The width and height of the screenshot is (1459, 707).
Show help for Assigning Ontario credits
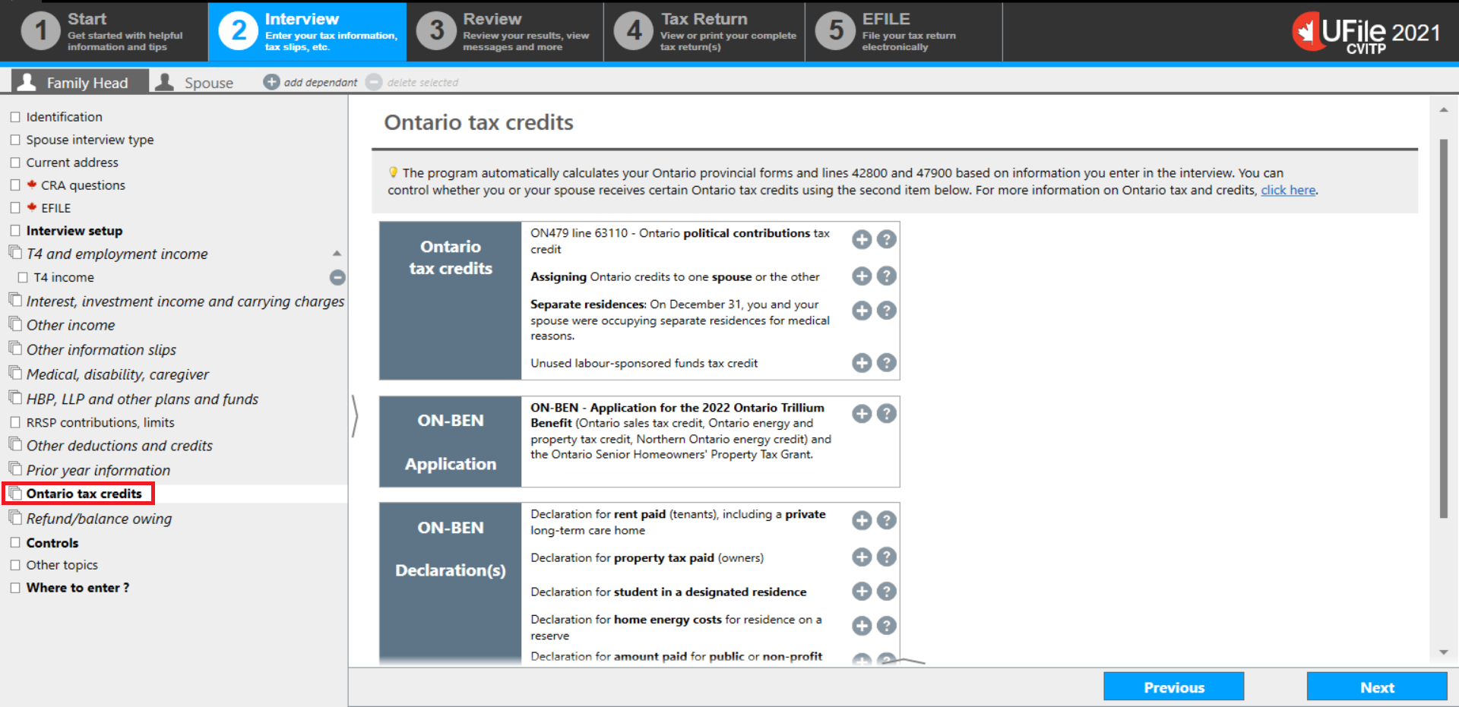(x=886, y=276)
